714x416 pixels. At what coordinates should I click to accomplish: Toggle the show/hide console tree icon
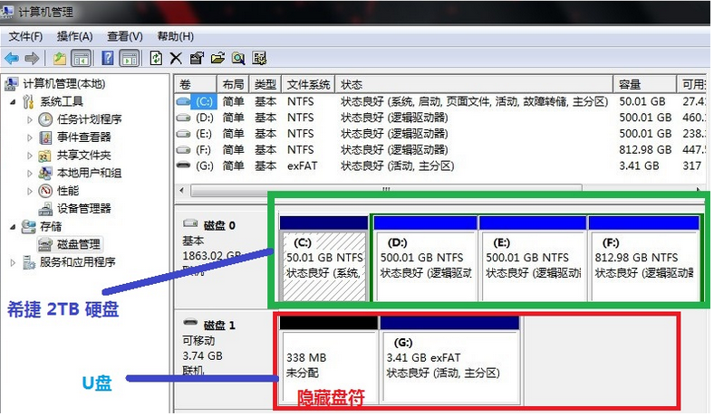tap(81, 58)
